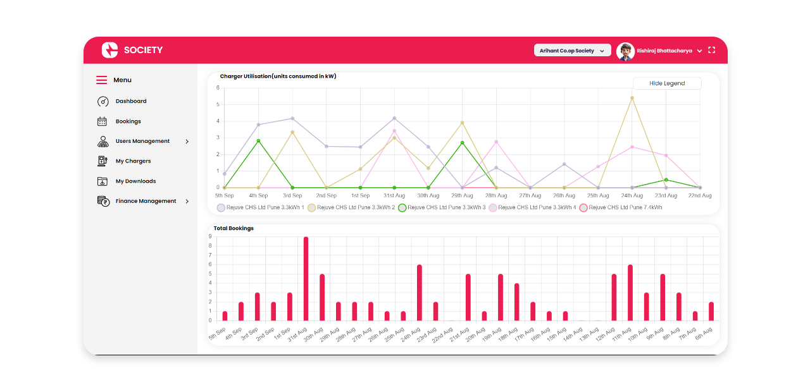Click the tallest bar for 31st Aug
Viewport: 810px width, 392px height.
306,278
